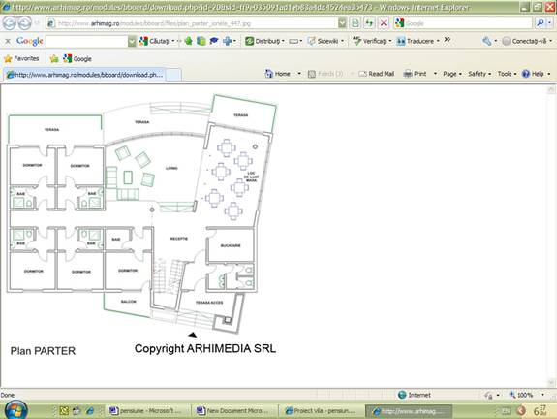Expand the Google Toolbar overflow chevron
Viewport: 557px width, 419px height.
(x=448, y=40)
